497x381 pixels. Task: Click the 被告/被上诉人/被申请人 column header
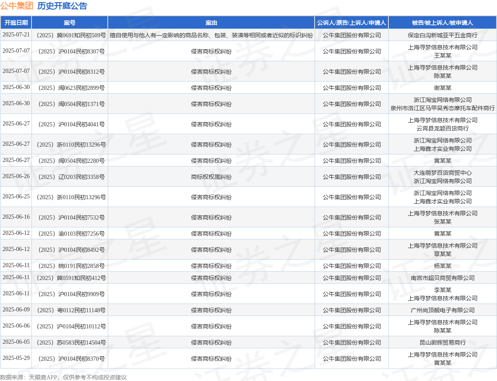(x=442, y=23)
